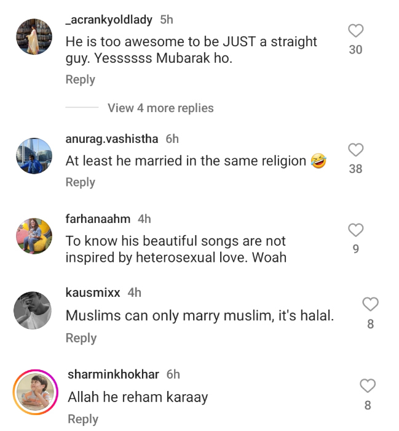Open anurag.vashistha's profile picture
The image size is (399, 431).
[x=33, y=156]
